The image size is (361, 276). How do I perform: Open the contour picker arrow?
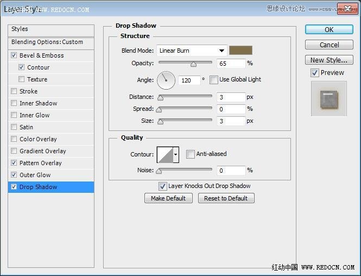[176, 155]
